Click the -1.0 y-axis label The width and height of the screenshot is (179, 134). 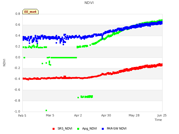(17, 111)
